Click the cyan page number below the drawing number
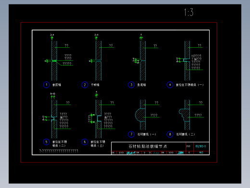This screenshot has width=250, height=188. point(201,153)
